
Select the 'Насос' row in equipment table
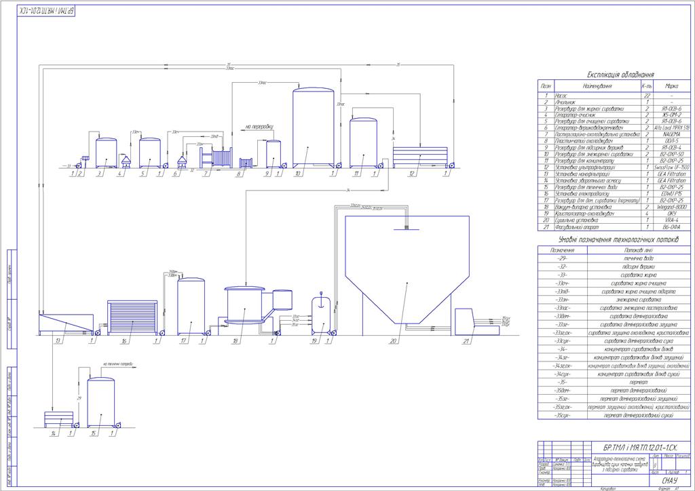click(614, 95)
